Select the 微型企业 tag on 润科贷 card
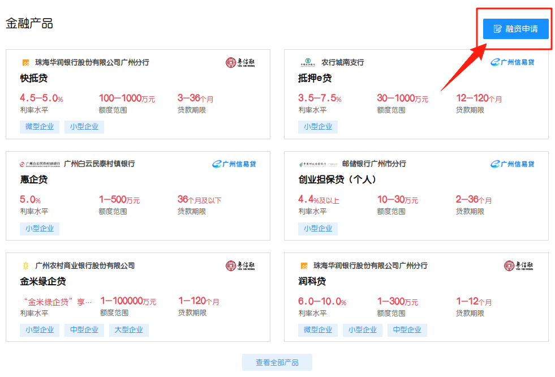 coord(318,330)
